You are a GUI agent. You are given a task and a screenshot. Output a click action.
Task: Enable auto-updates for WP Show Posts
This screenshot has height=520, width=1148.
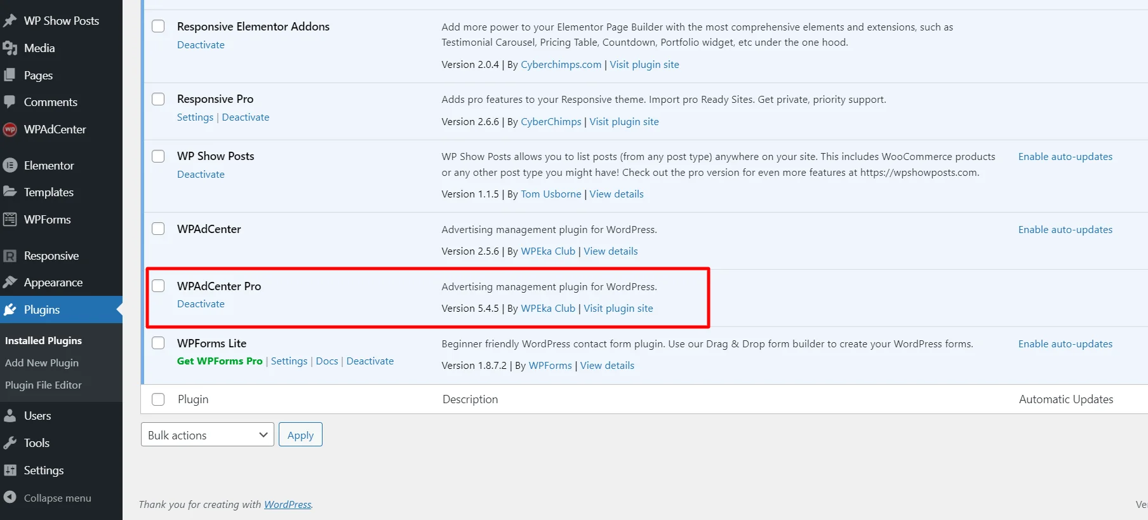click(x=1065, y=156)
